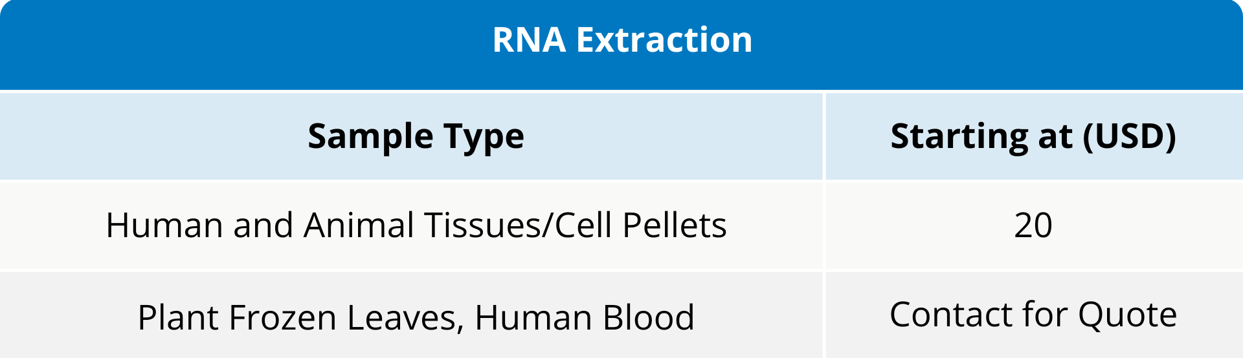
Task: Click the word "Starting" in the header
Action: (x=959, y=136)
